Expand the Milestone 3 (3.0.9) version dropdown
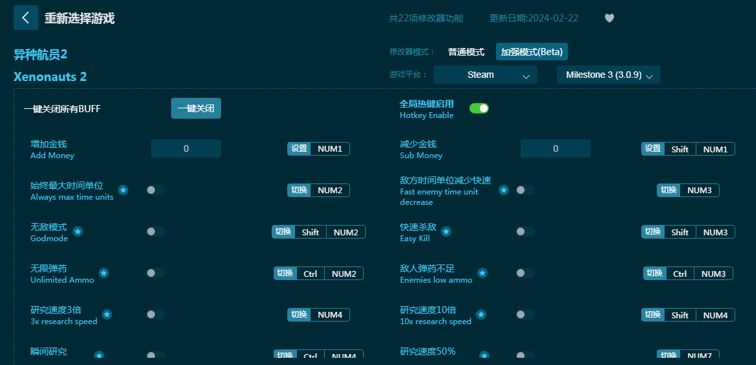The height and width of the screenshot is (365, 756). pyautogui.click(x=608, y=75)
